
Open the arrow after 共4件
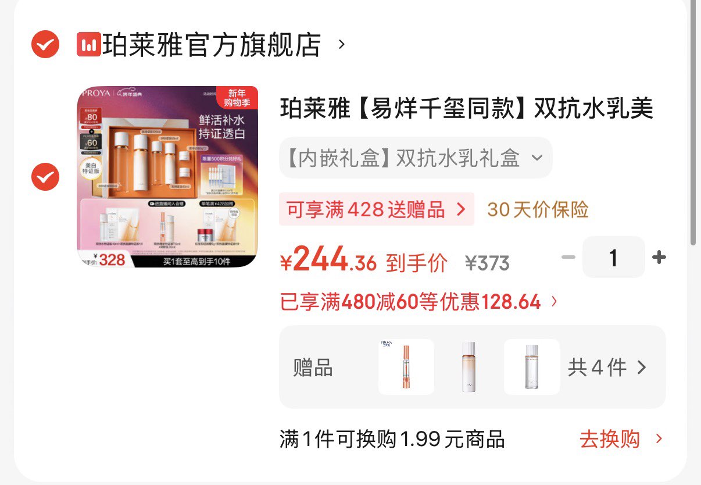tap(642, 368)
